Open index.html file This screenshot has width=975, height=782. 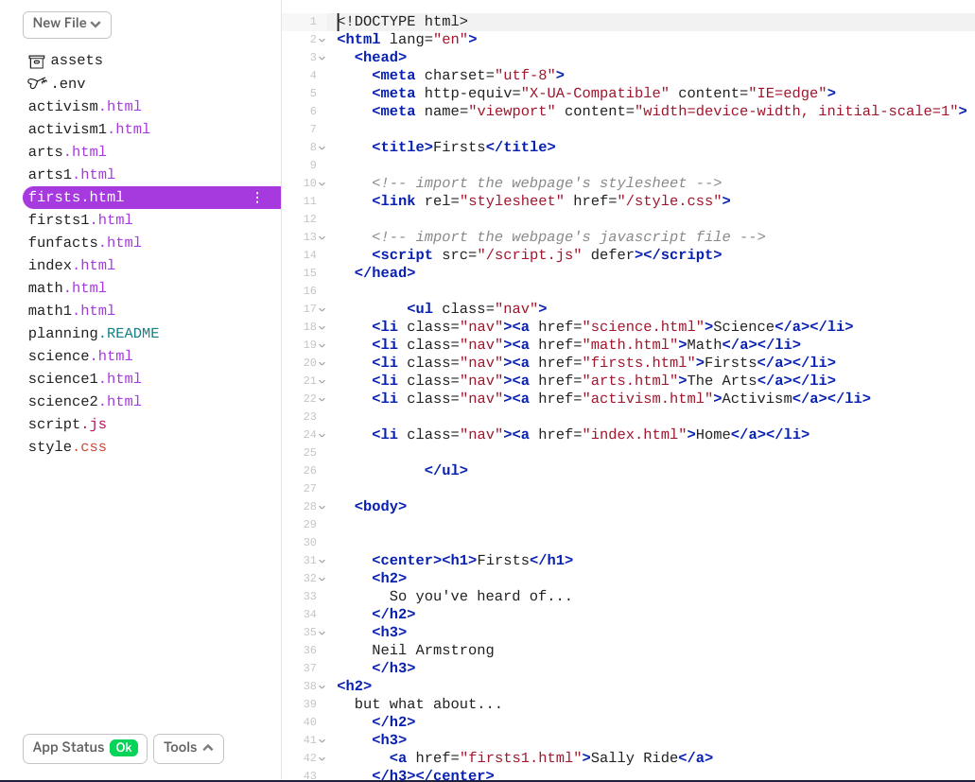72,265
